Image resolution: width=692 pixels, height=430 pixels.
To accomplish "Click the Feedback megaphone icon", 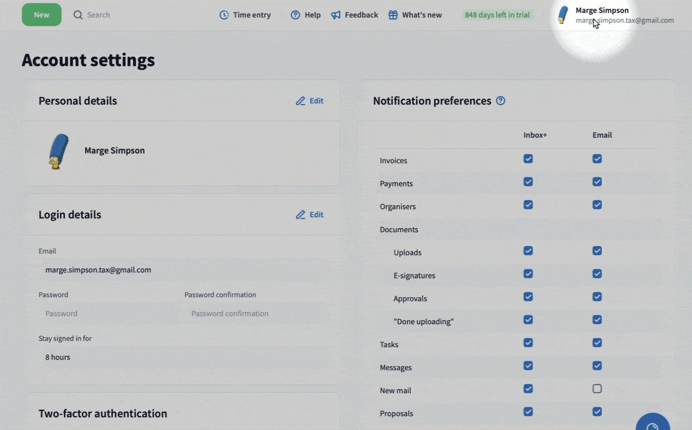I will pyautogui.click(x=336, y=15).
